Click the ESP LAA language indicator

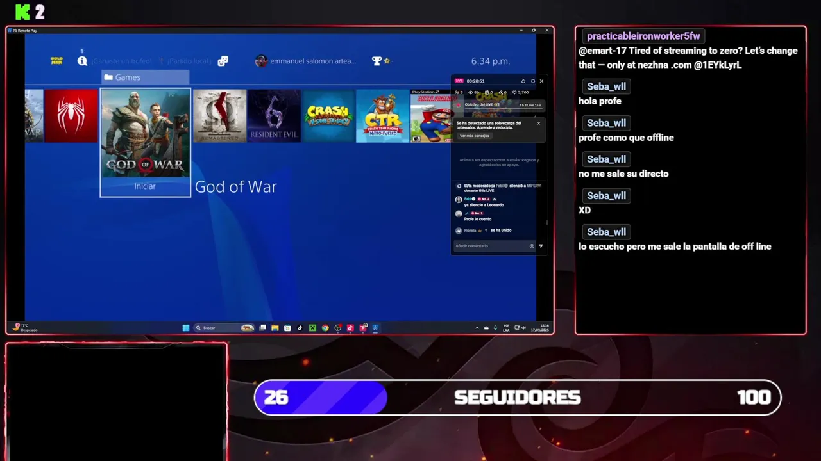[506, 328]
